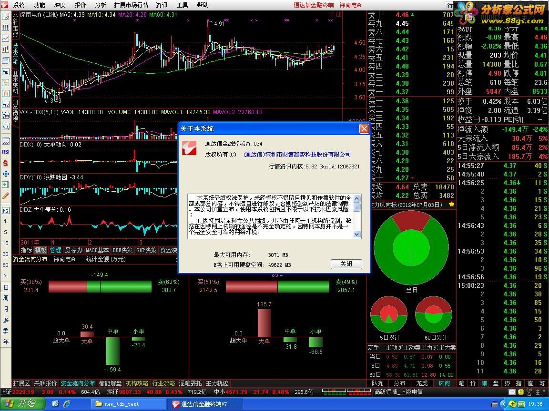549x411 pixels.
Task: Click the yellow badge icon in status bar
Action: [x=520, y=392]
